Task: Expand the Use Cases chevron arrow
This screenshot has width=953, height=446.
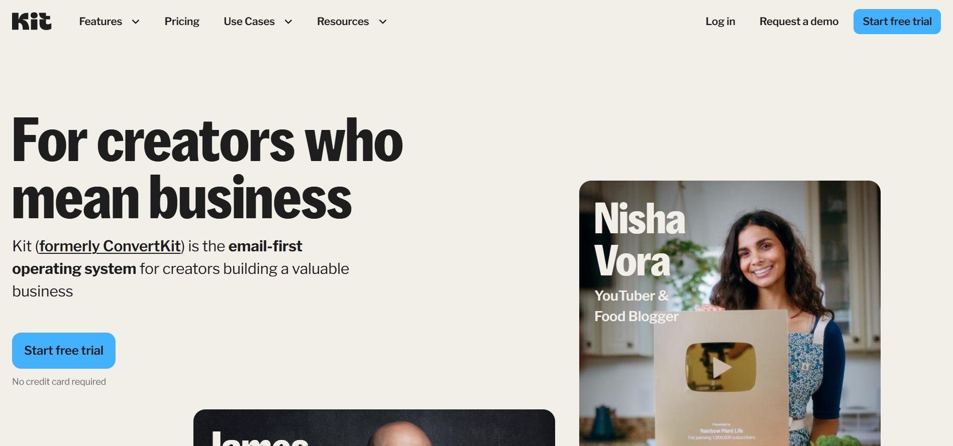Action: coord(288,22)
